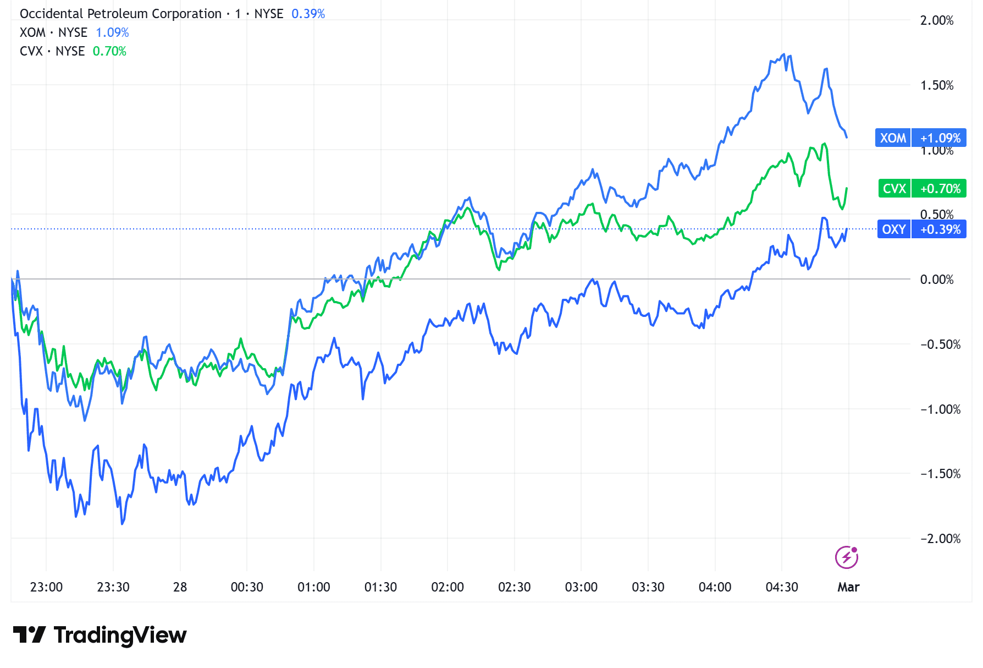Select the CVX · NYSE legend entry
The image size is (983, 668).
pos(52,51)
